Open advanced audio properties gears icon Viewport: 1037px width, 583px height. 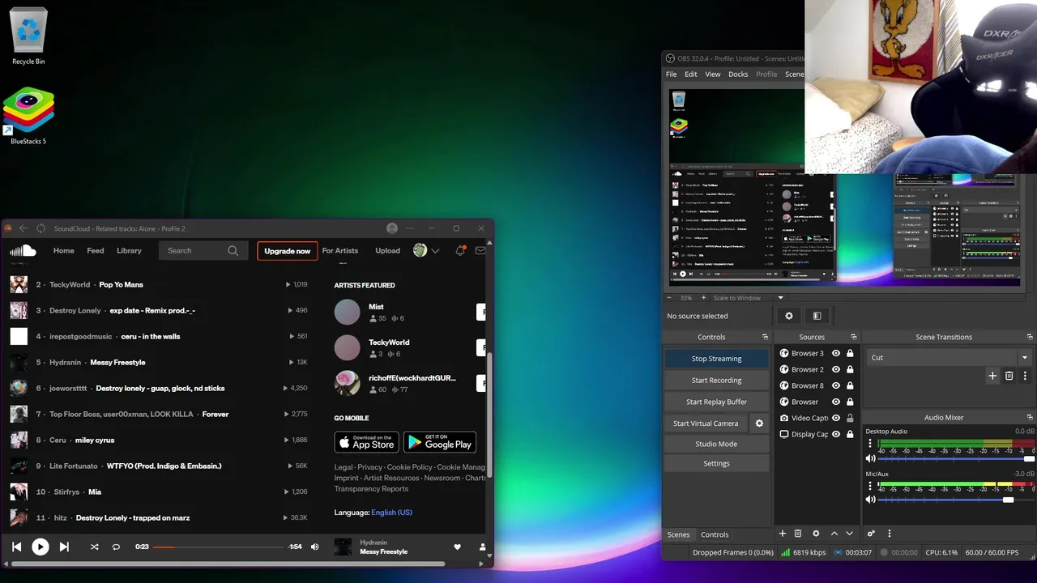tap(871, 534)
